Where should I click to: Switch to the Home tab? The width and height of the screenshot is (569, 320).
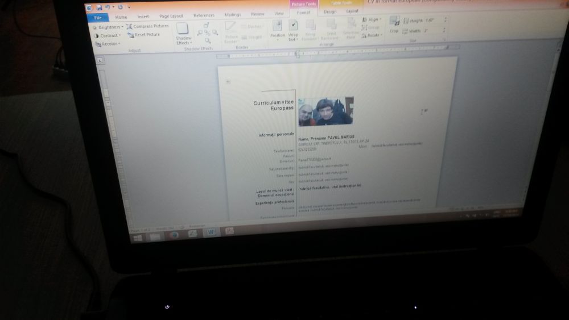coord(121,17)
